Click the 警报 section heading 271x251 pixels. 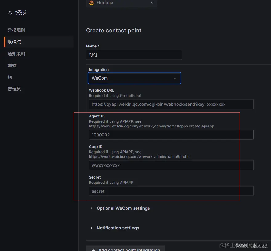21,12
